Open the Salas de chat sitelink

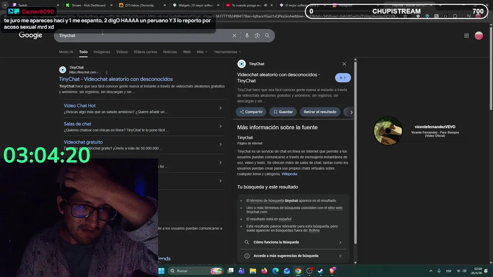[77, 124]
